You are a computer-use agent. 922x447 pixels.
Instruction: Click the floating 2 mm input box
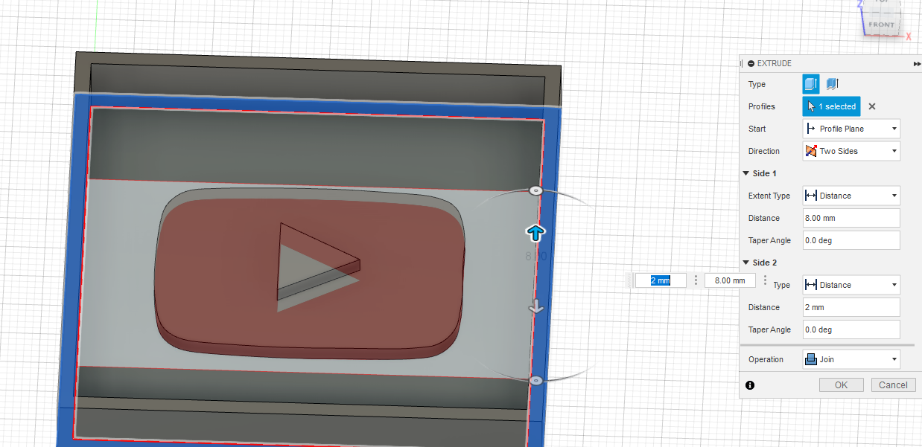tap(661, 280)
